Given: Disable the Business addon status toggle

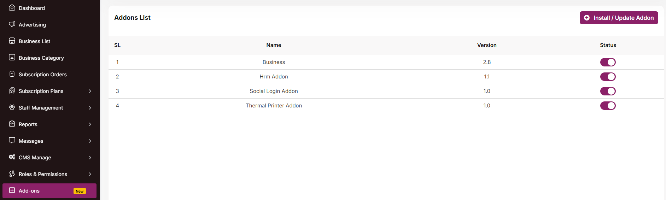Looking at the screenshot, I should [x=608, y=62].
